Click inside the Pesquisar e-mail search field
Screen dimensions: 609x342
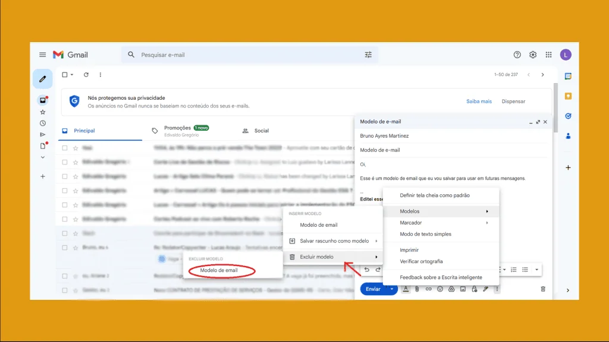[x=238, y=54]
